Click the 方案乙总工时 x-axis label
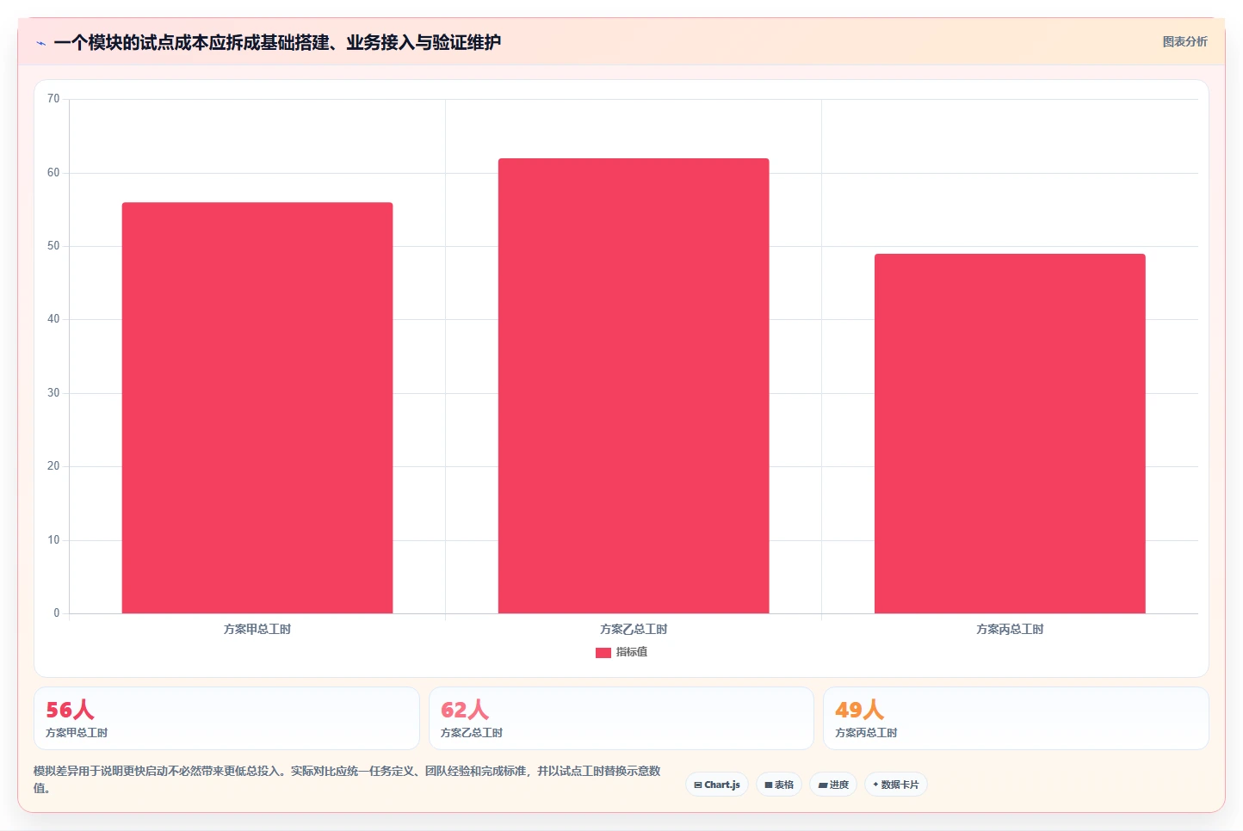1243x831 pixels. point(634,630)
